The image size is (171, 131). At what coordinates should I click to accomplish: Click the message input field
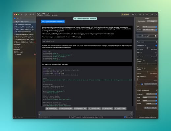tap(86, 113)
